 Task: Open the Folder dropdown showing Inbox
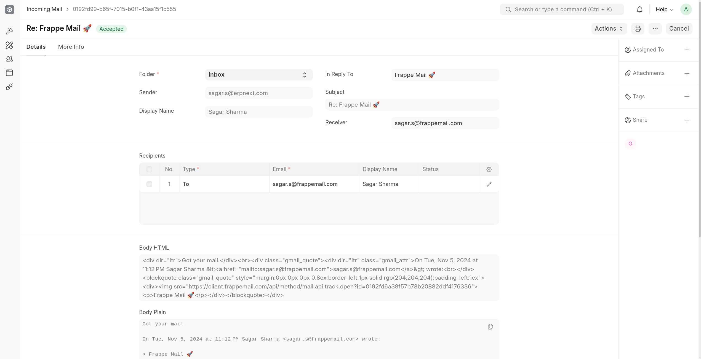[x=259, y=75]
